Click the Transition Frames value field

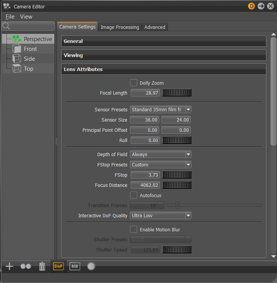coord(147,205)
